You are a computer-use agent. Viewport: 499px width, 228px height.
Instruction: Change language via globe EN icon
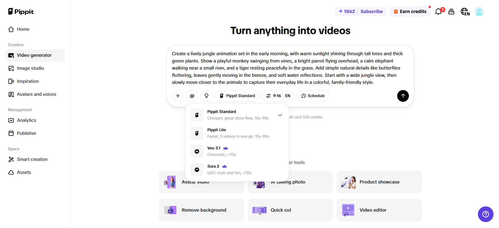click(x=465, y=11)
